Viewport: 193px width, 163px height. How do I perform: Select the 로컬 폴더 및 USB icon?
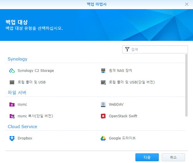pos(12,82)
